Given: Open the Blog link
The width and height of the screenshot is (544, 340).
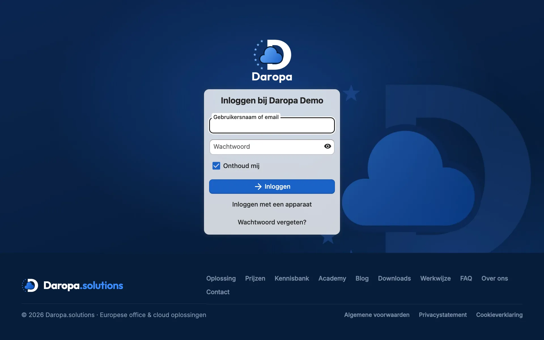Looking at the screenshot, I should pos(362,279).
